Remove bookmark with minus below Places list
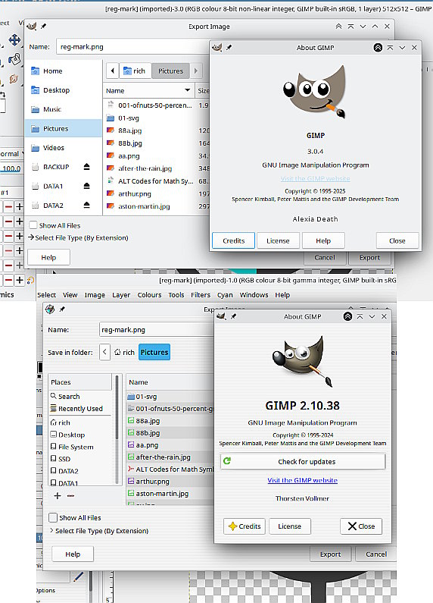Image resolution: width=433 pixels, height=603 pixels. tap(70, 496)
